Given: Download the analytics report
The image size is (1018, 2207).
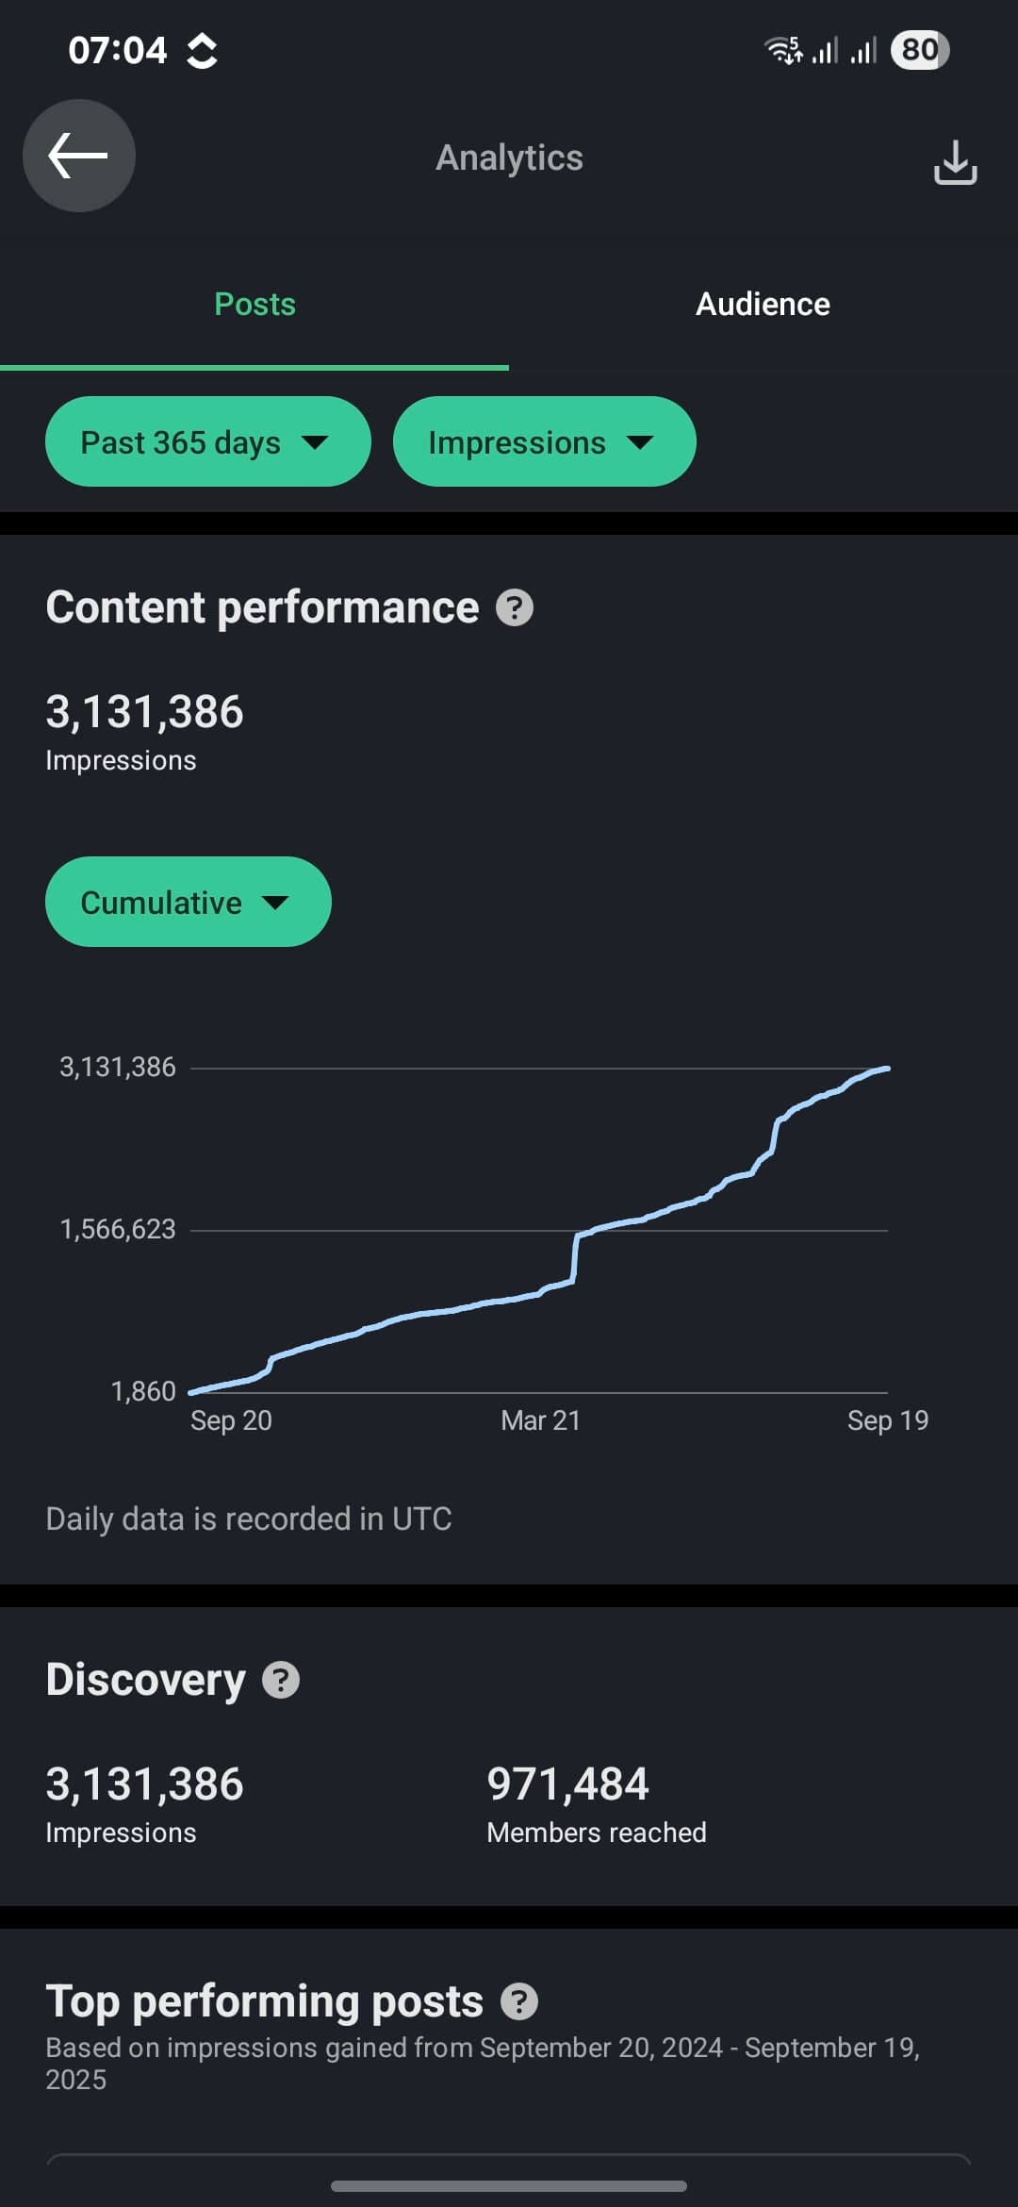Looking at the screenshot, I should click(955, 161).
